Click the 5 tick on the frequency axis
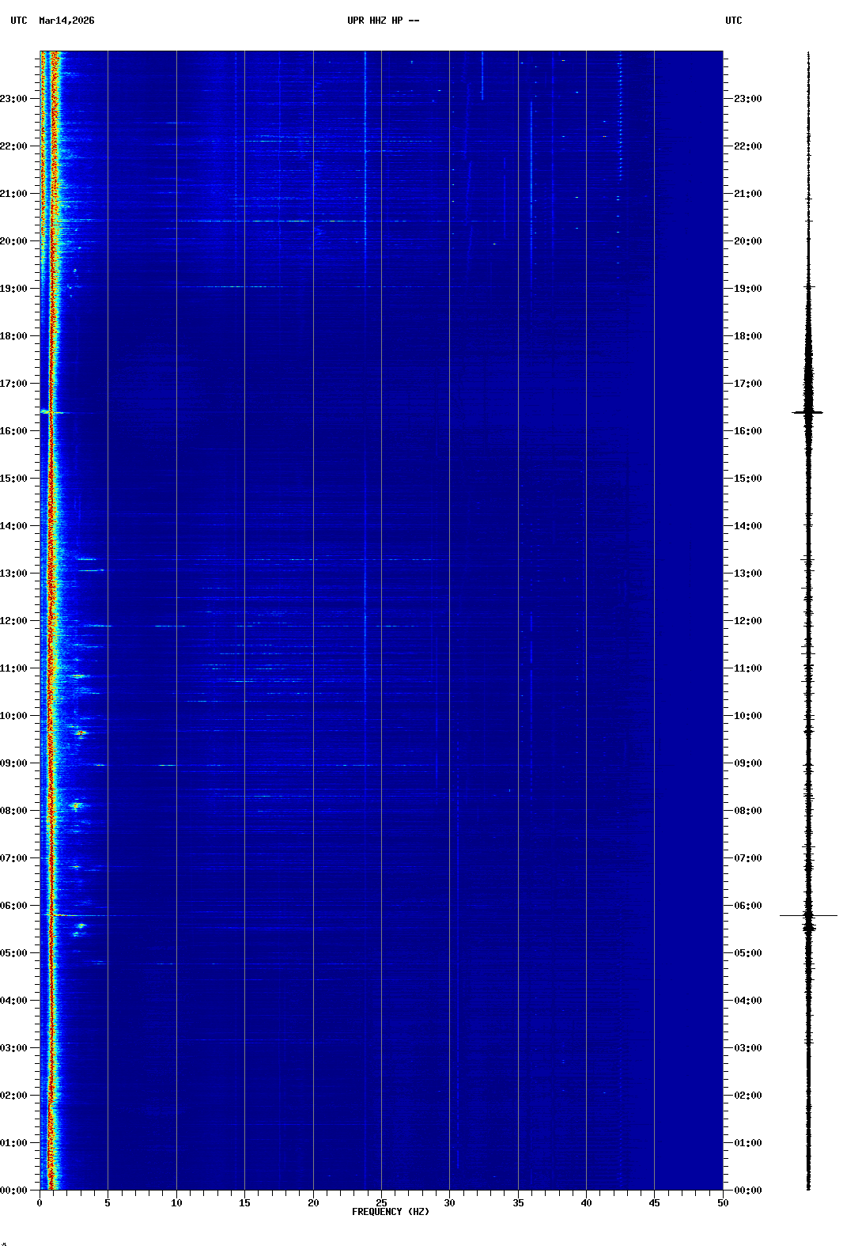 click(x=108, y=1203)
